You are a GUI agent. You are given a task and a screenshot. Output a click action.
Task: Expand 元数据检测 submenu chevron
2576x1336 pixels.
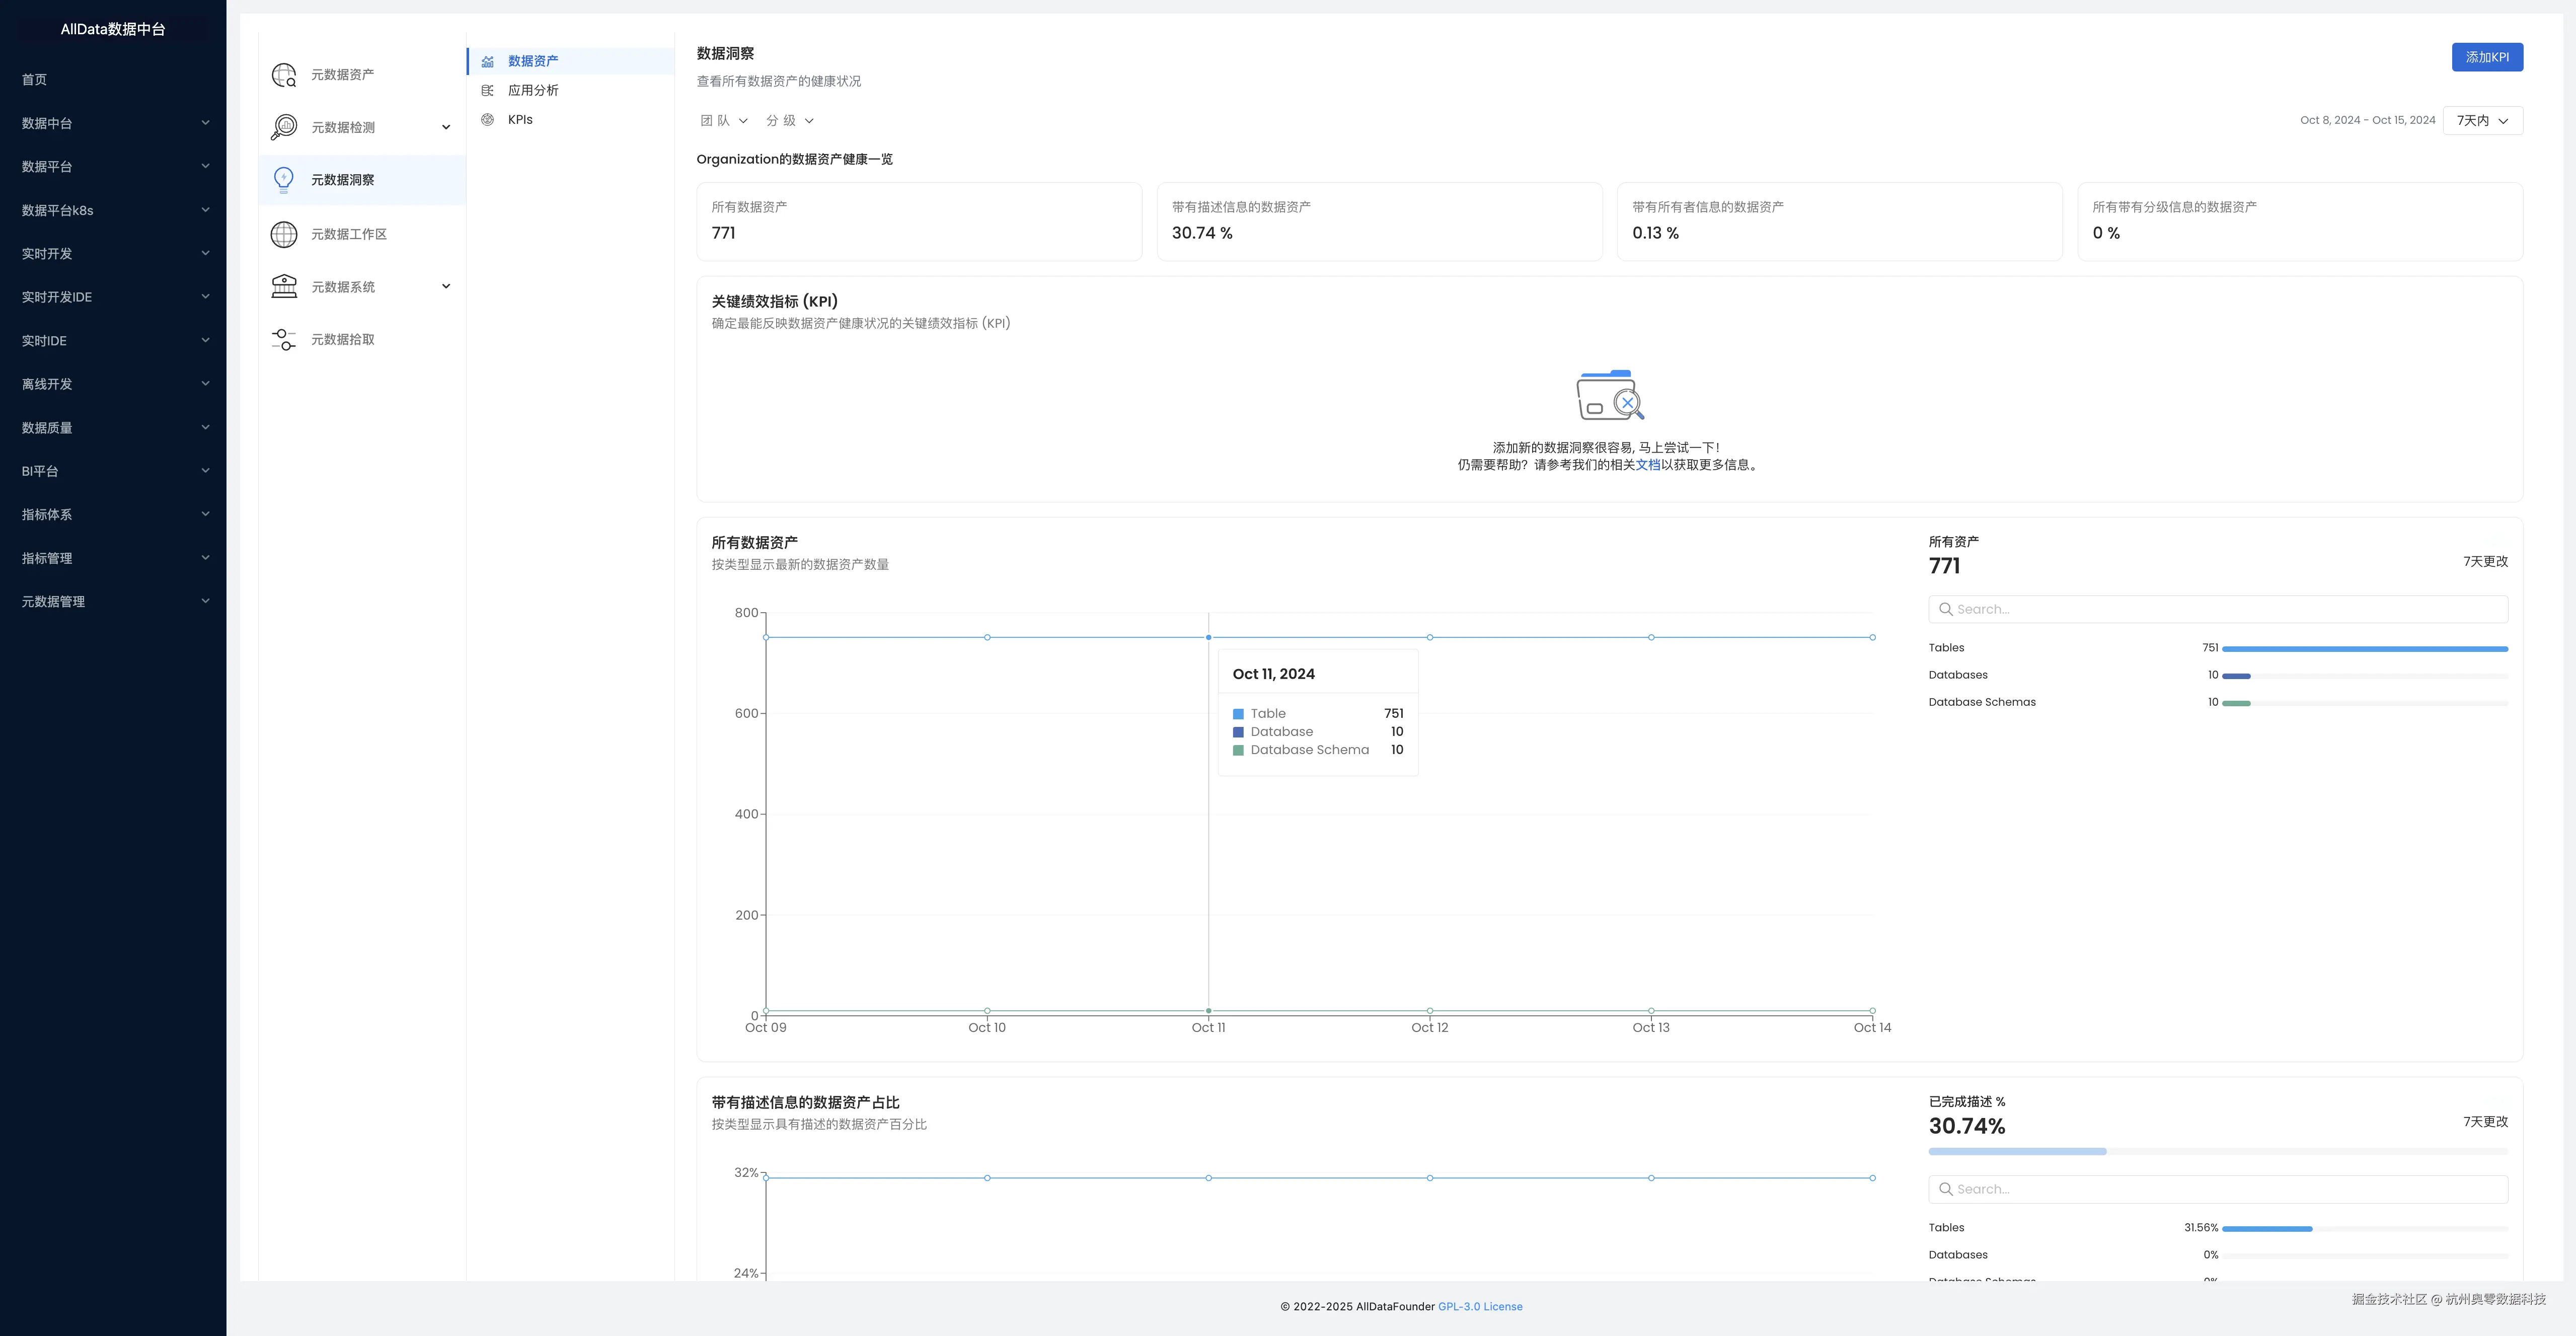[446, 127]
